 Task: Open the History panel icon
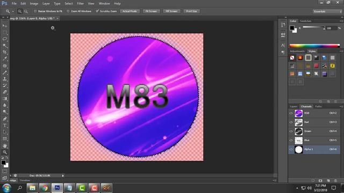(283, 25)
